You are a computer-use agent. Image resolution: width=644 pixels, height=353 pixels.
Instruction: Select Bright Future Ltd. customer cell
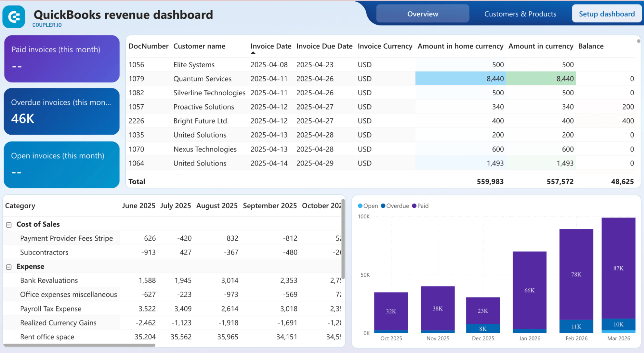[201, 121]
